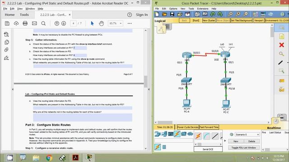Image resolution: width=289 pixels, height=162 pixels.
Task: Pick the Console cable connection type
Action: pos(207,136)
